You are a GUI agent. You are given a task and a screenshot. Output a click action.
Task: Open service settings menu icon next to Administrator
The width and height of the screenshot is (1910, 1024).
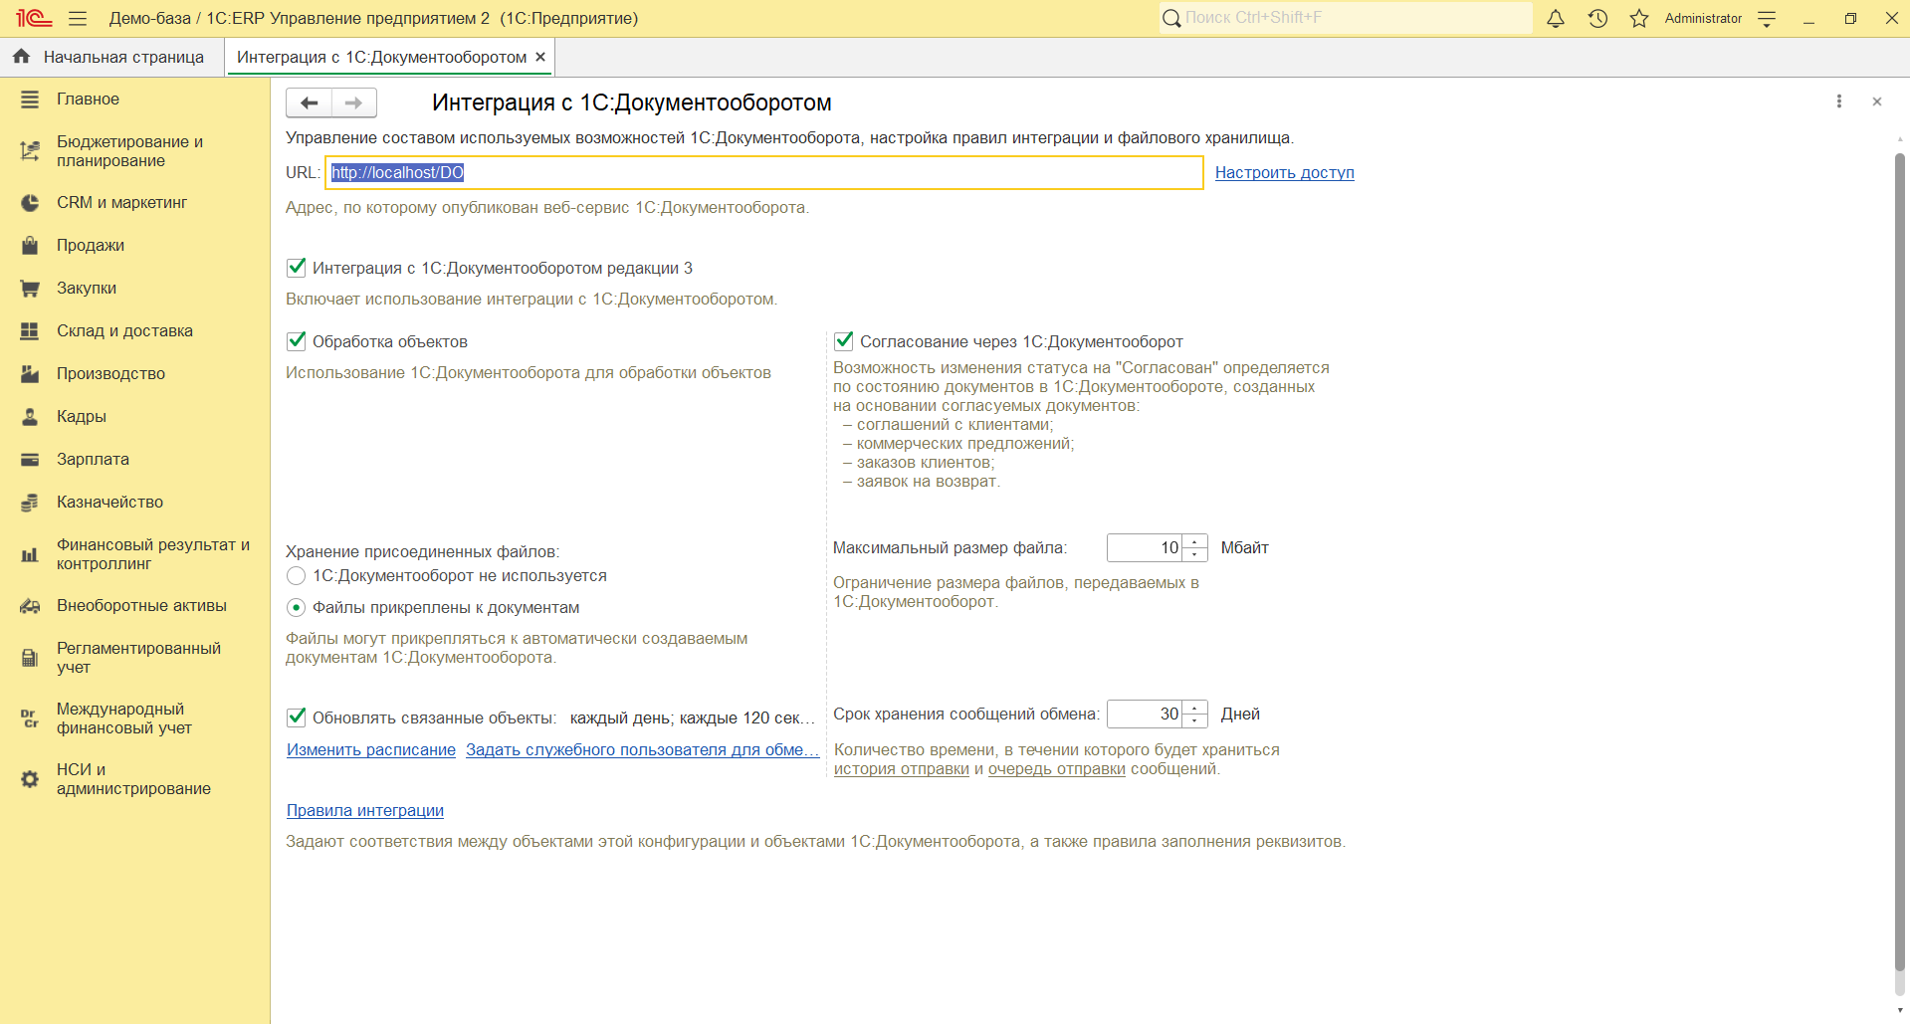point(1767,18)
